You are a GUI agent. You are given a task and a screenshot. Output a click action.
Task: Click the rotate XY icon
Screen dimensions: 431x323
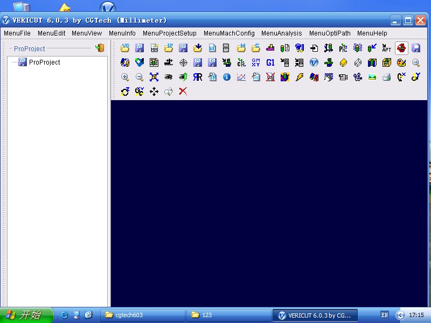[x=140, y=92]
